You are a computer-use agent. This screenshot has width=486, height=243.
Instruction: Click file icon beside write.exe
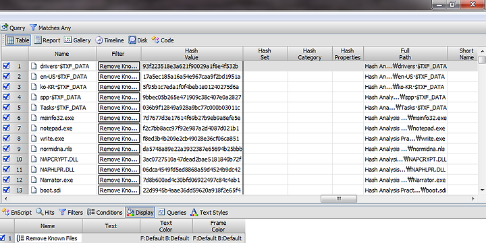tap(34, 139)
